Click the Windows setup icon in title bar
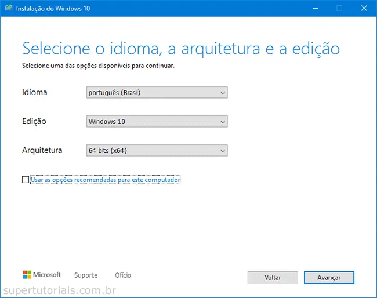 (x=9, y=8)
